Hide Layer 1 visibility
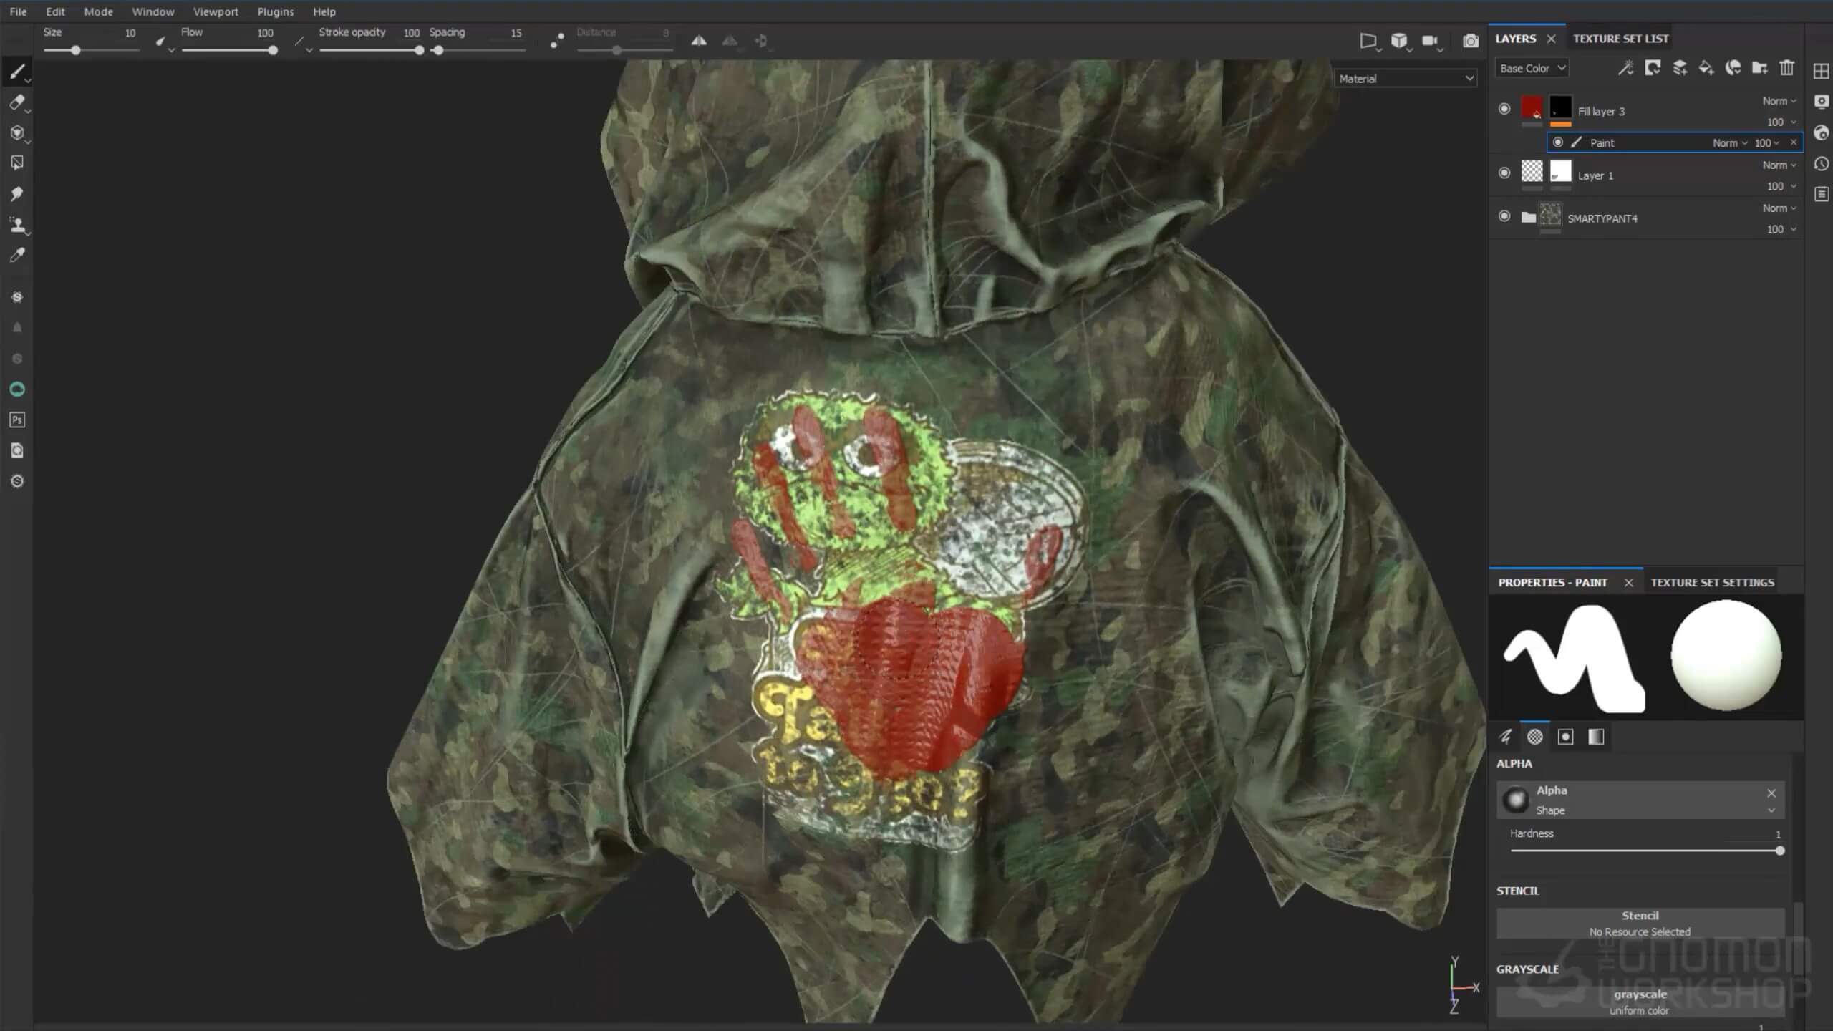1833x1031 pixels. [1504, 173]
